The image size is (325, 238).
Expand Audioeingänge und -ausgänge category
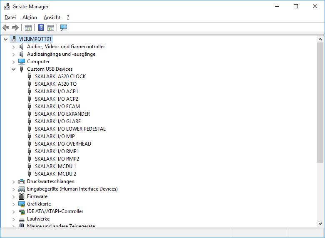coord(14,55)
